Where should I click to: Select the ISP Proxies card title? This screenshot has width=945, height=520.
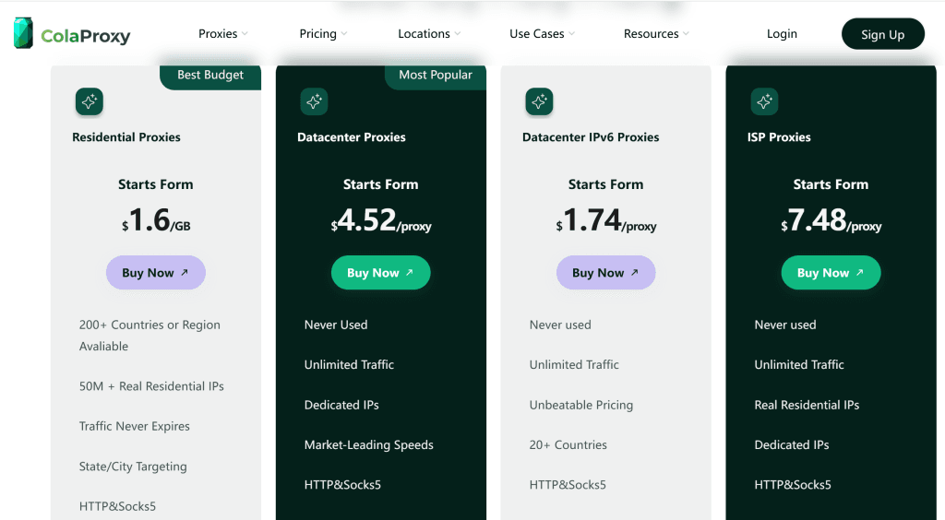click(779, 137)
